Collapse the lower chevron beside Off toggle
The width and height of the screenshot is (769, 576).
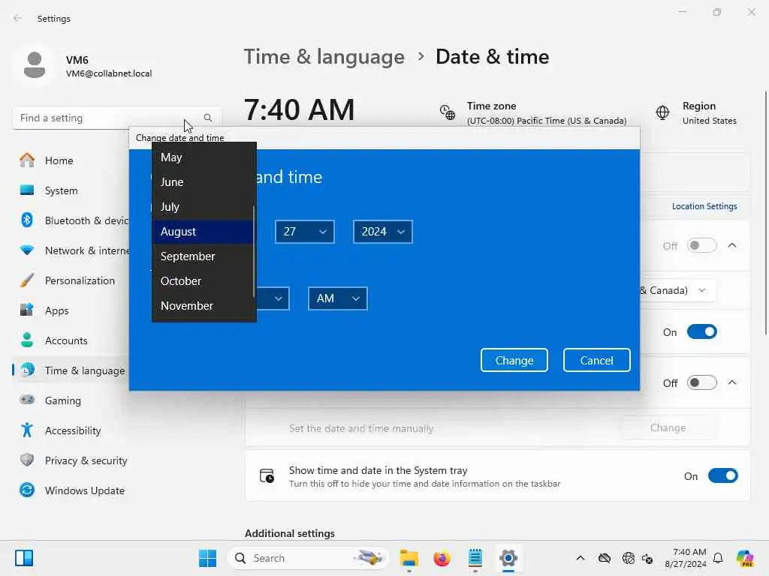click(732, 382)
